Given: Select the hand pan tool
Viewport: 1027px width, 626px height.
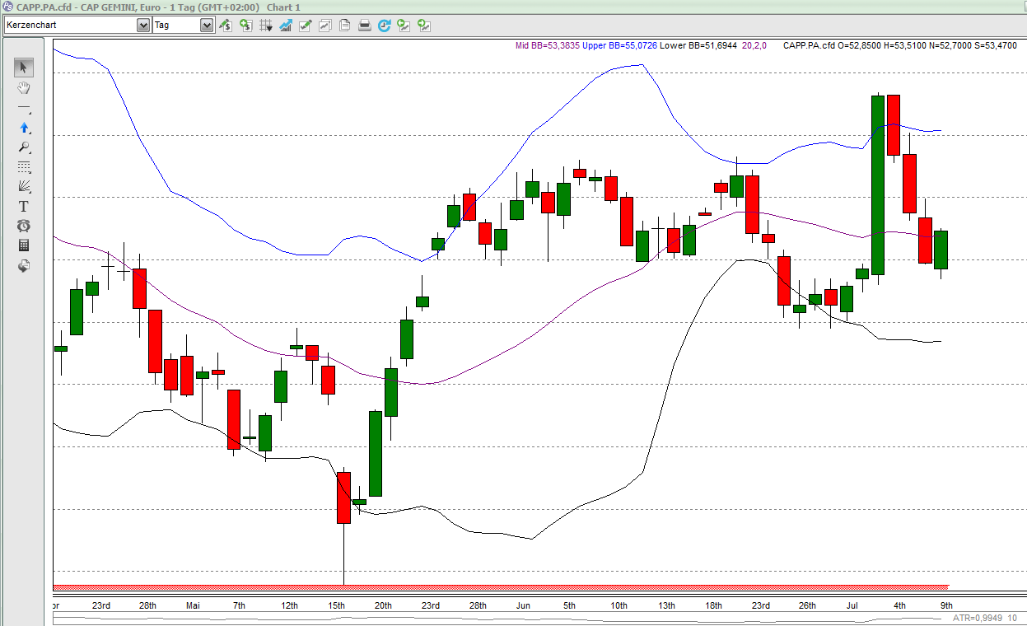Looking at the screenshot, I should tap(24, 87).
